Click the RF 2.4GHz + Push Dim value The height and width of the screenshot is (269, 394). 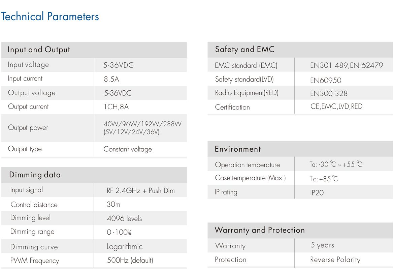click(141, 191)
